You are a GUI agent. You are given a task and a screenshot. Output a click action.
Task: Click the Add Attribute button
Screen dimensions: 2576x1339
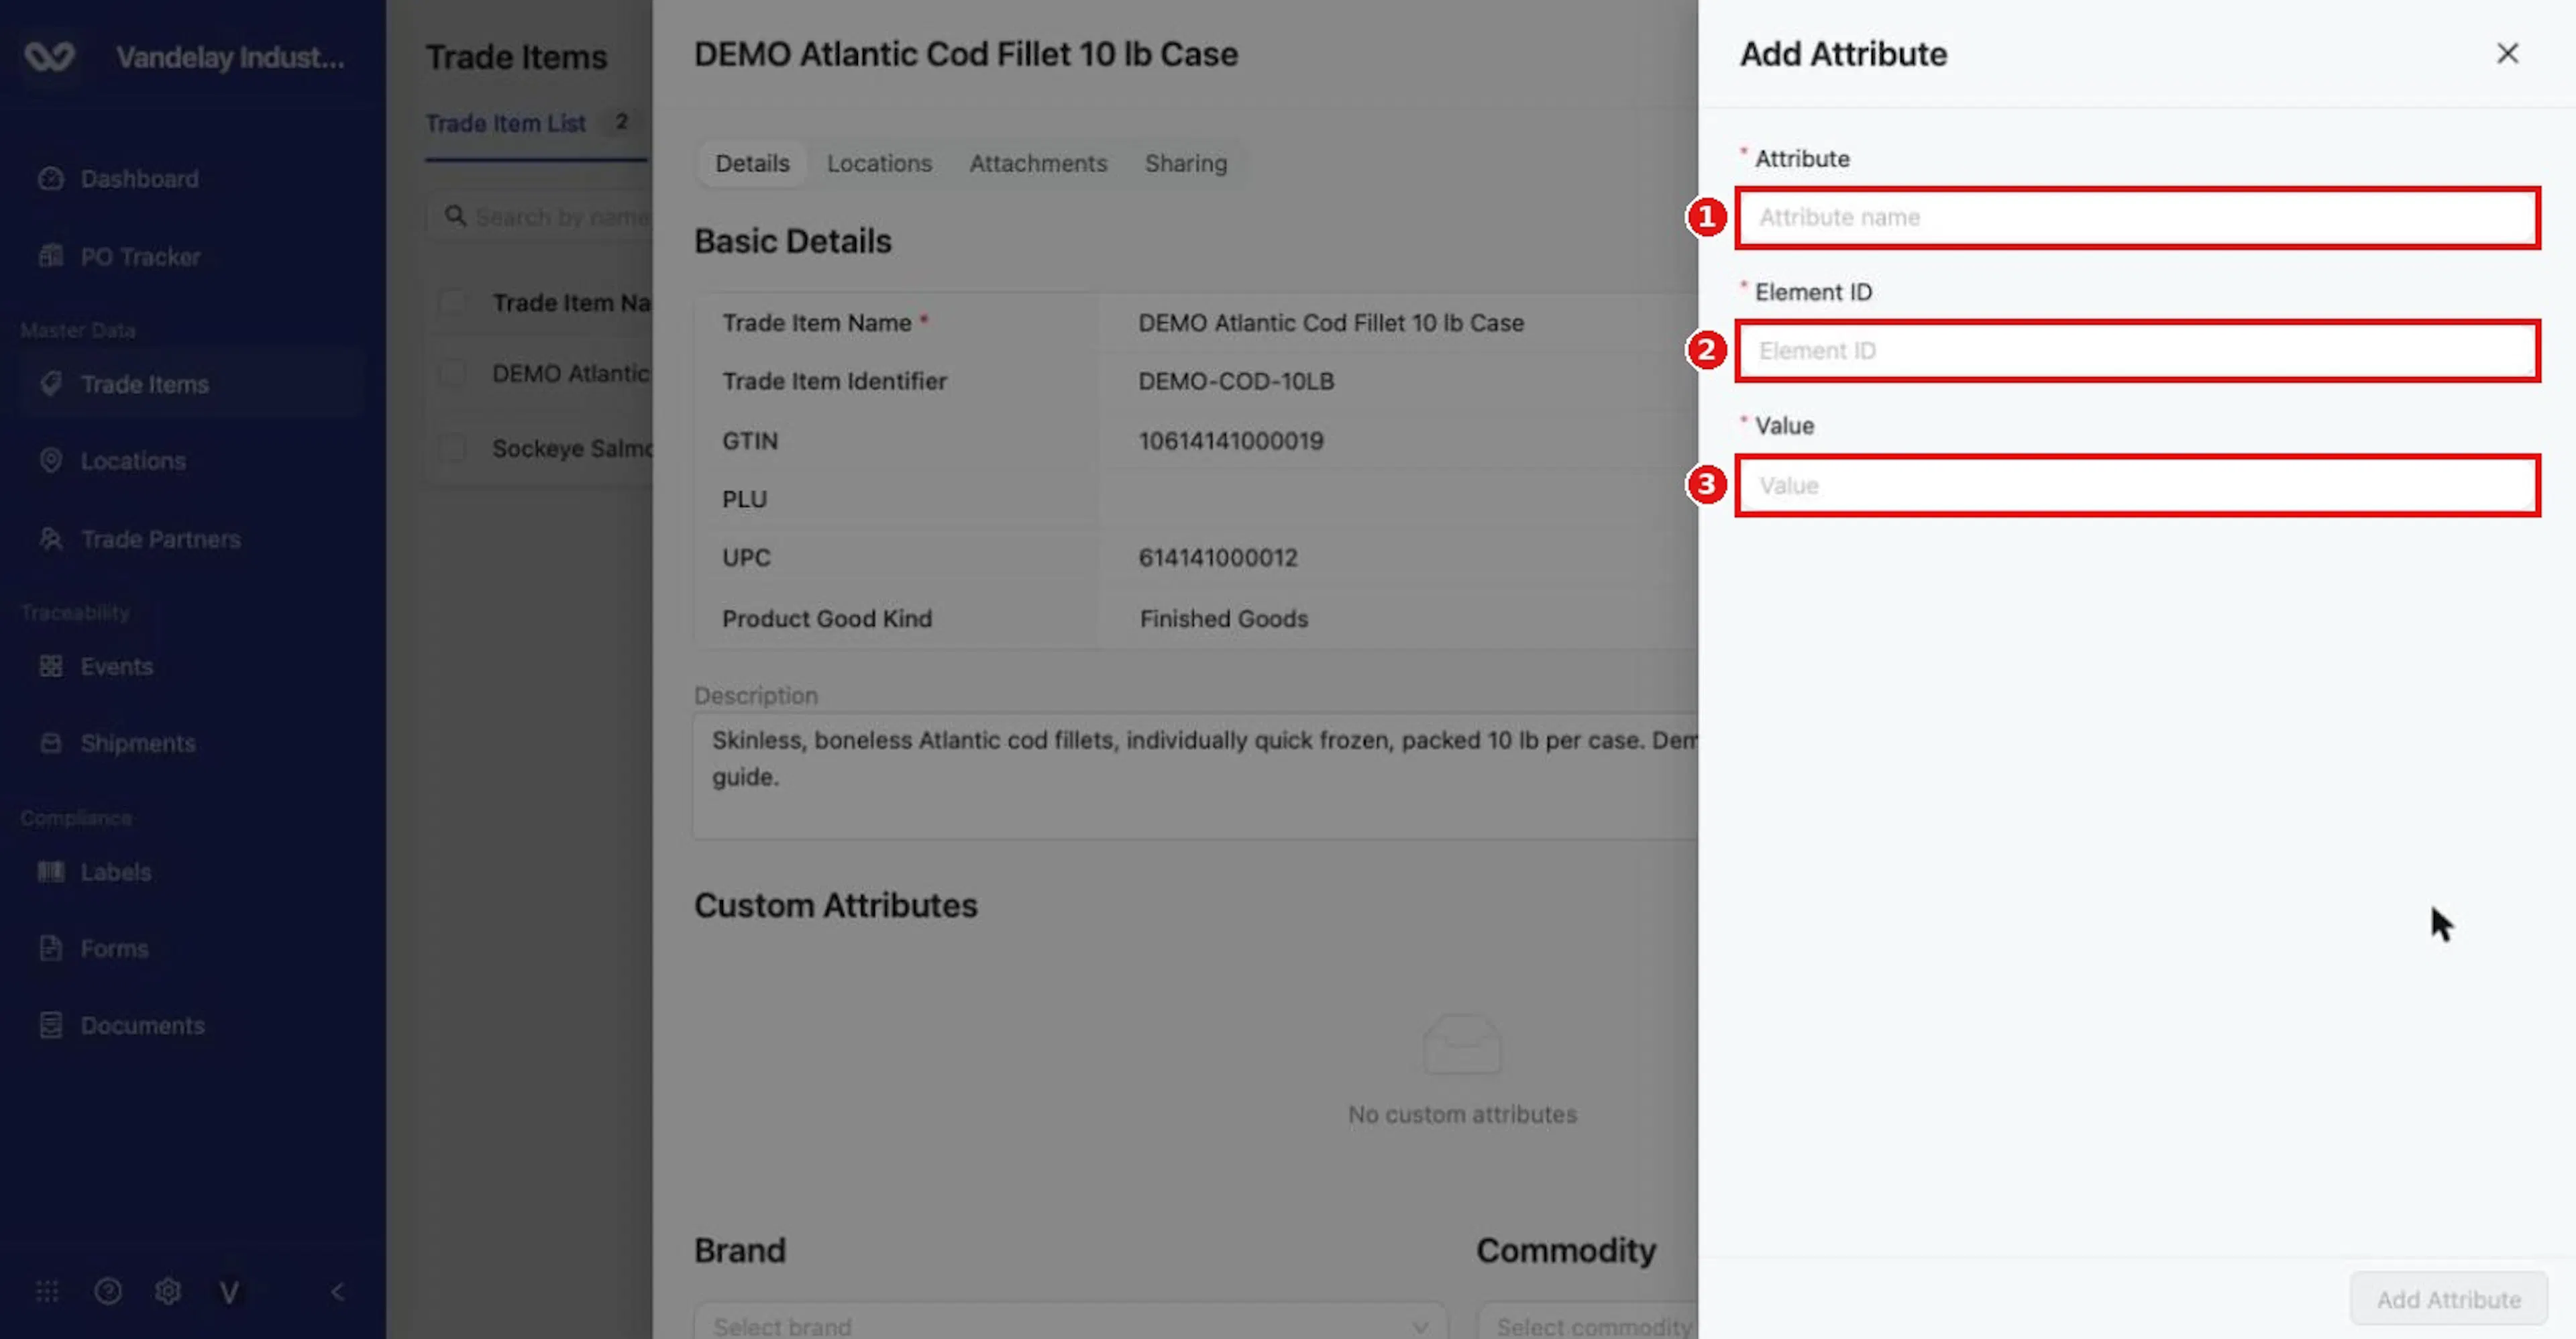click(2449, 1300)
